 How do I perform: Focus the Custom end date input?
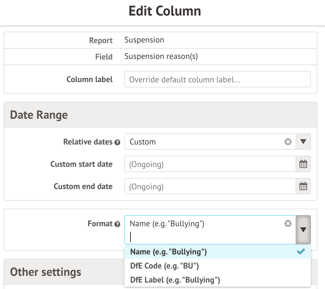[210, 186]
